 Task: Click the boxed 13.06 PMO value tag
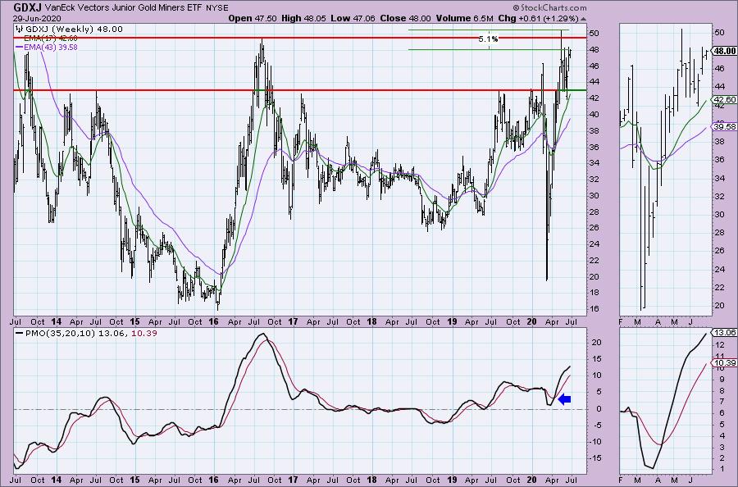coord(725,332)
